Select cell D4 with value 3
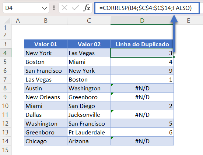This screenshot has height=155, width=203. click(142, 53)
